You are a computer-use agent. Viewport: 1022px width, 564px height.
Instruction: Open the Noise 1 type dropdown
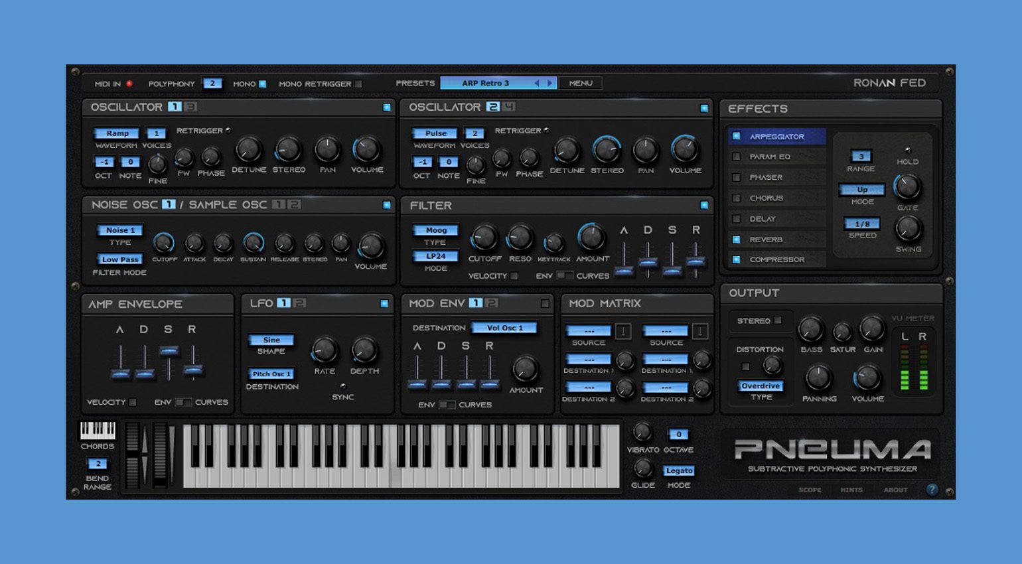click(x=120, y=230)
